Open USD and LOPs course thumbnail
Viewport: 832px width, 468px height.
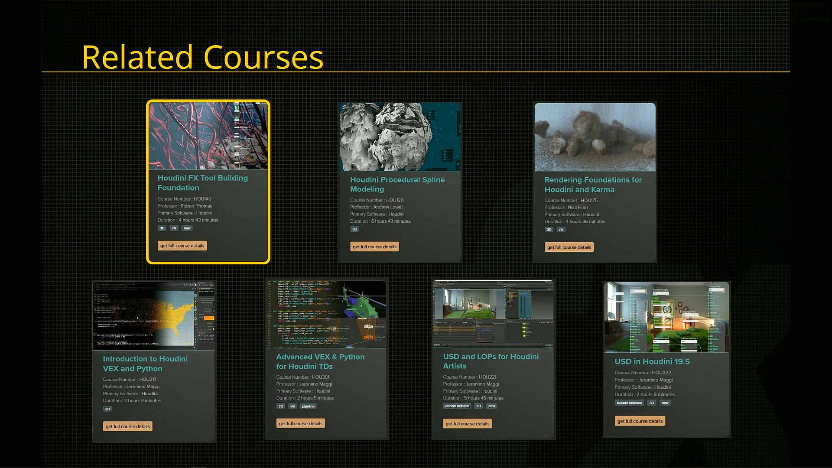coord(493,314)
